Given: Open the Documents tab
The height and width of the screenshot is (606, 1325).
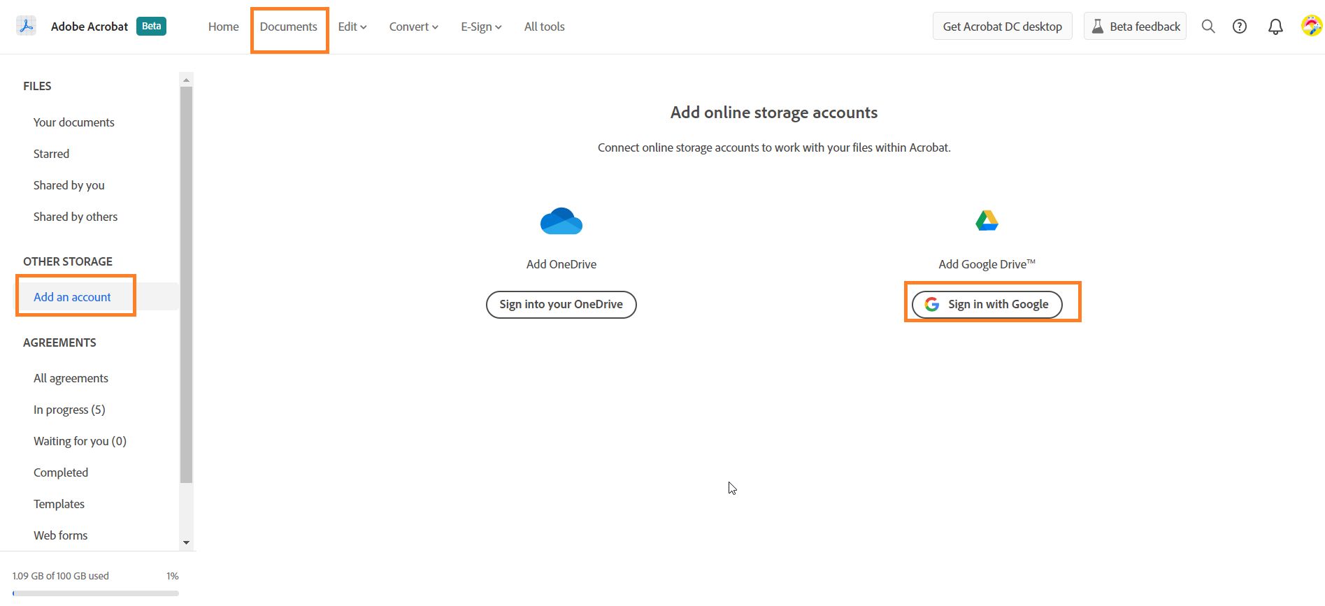Looking at the screenshot, I should (x=289, y=27).
